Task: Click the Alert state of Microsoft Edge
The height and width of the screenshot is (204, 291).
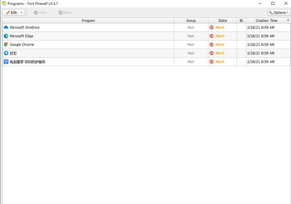Action: (x=220, y=36)
